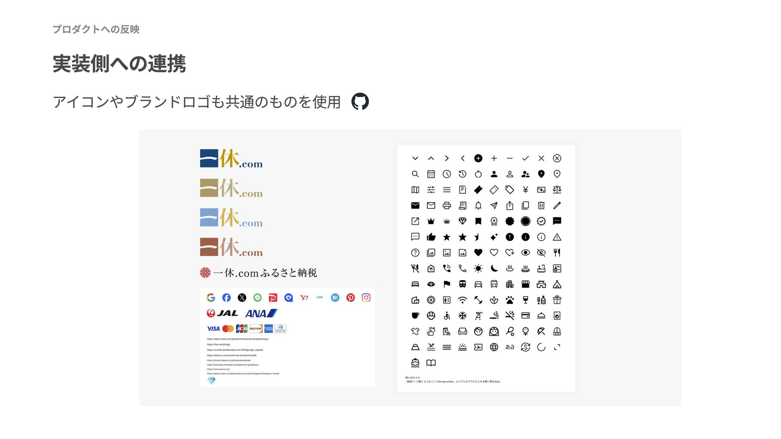Click the checkmark icon in top row
This screenshot has height=439, width=781.
[526, 159]
